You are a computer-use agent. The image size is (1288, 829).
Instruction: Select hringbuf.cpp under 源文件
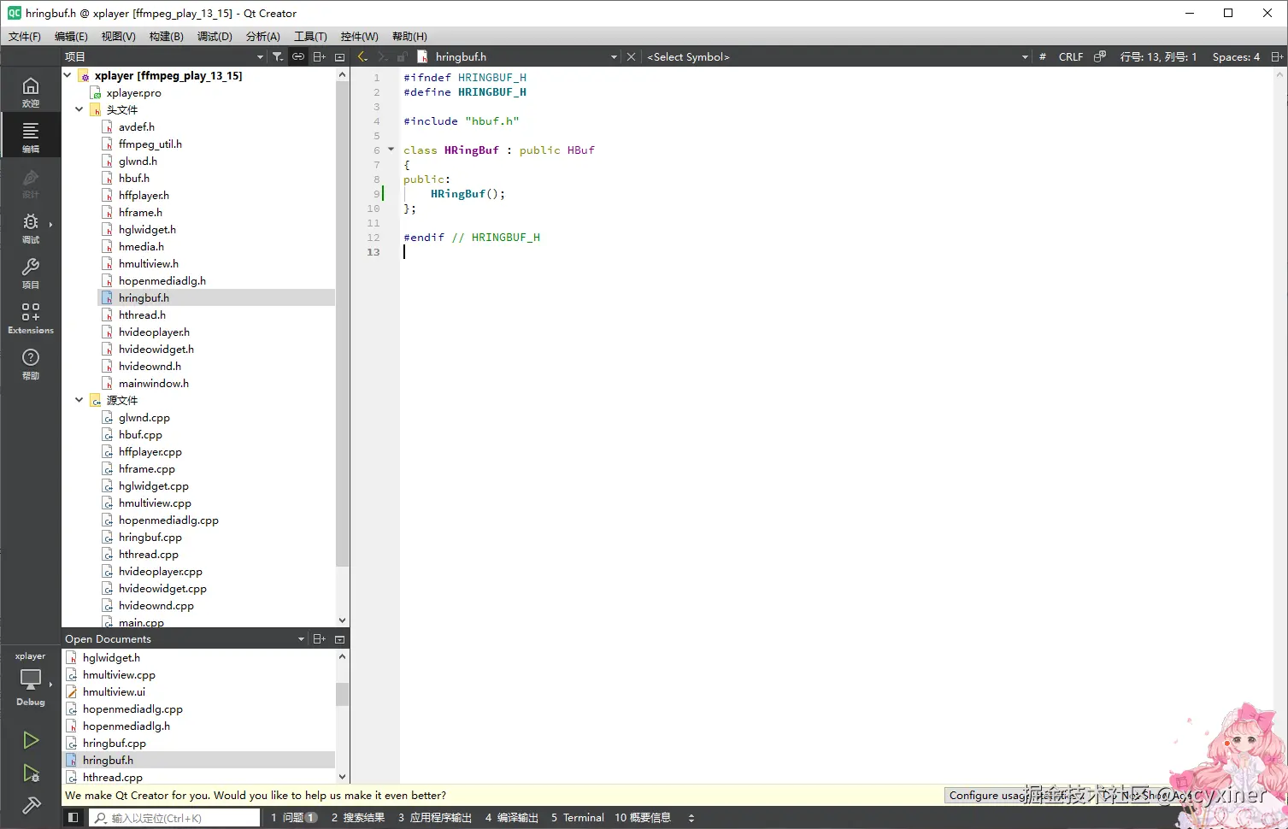click(150, 537)
